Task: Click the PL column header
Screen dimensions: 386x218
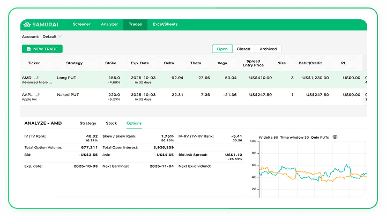Action: pyautogui.click(x=344, y=63)
